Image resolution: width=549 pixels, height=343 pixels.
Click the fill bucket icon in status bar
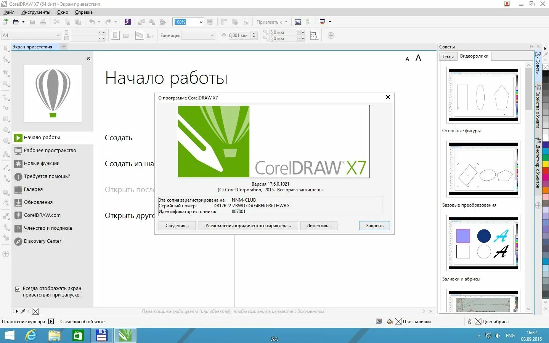[x=390, y=322]
